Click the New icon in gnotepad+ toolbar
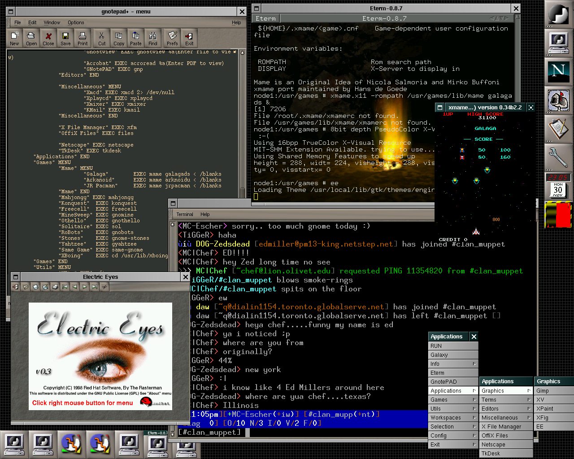Screen dimensions: 574x459 pos(14,38)
